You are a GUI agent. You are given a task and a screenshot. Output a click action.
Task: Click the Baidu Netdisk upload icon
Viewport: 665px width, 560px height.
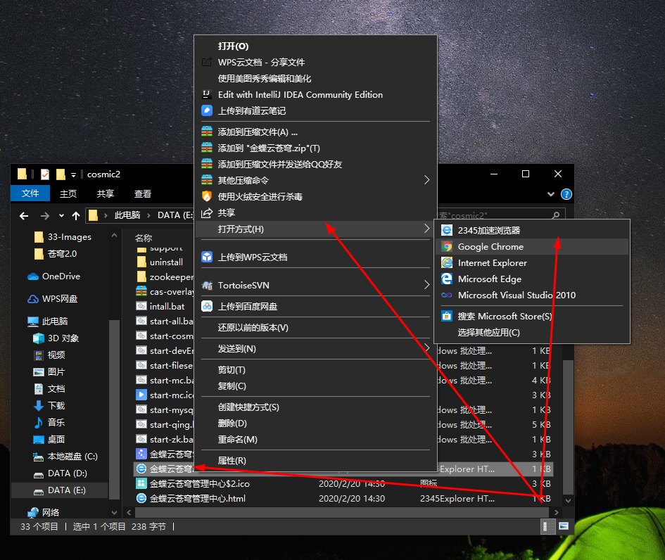[x=207, y=306]
